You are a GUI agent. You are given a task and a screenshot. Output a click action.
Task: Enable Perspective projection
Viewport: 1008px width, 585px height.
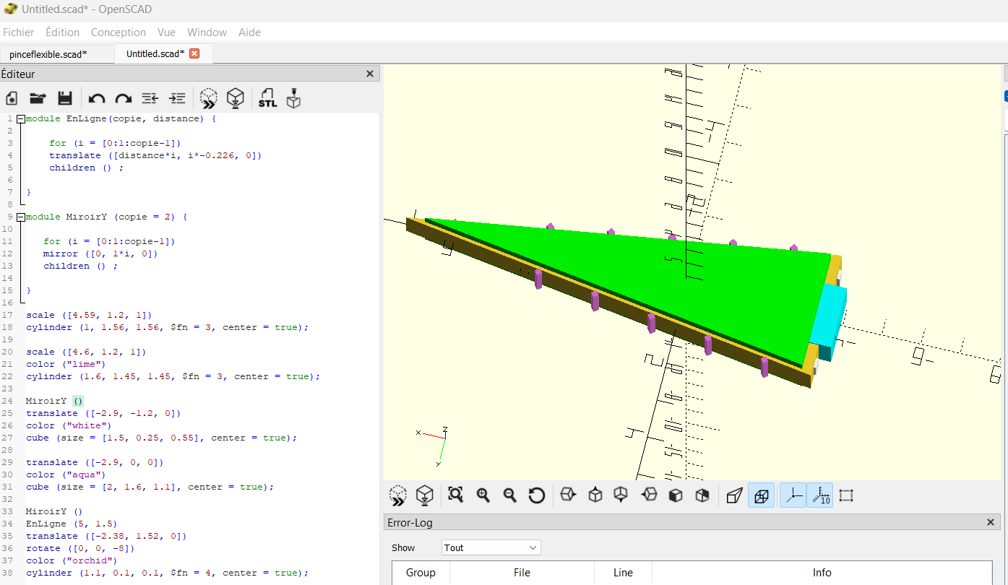734,495
